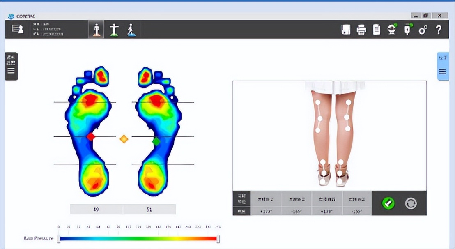Save the scan with floppy disk icon
Viewport: 455px width, 249px height.
pyautogui.click(x=346, y=30)
